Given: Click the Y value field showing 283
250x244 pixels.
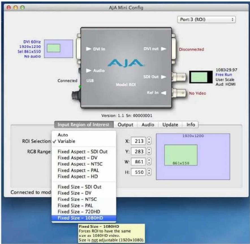Looking at the screenshot, I should [138, 151].
